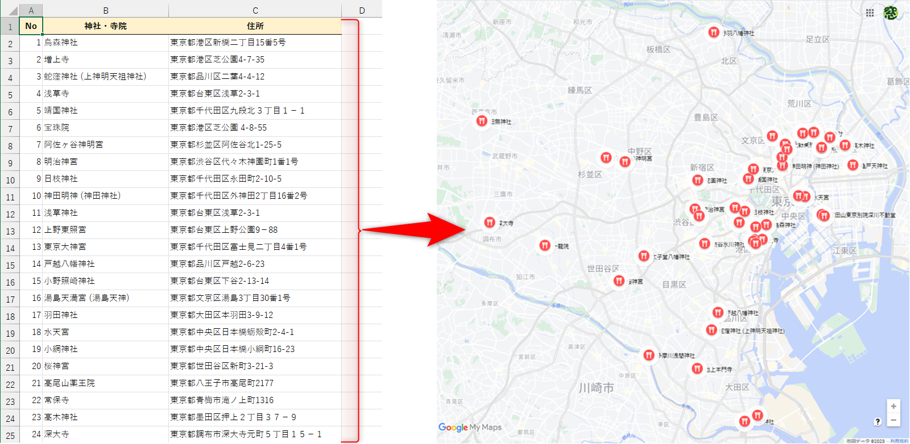The width and height of the screenshot is (910, 444).
Task: Click the Google My Maps logo
Action: coord(470,428)
